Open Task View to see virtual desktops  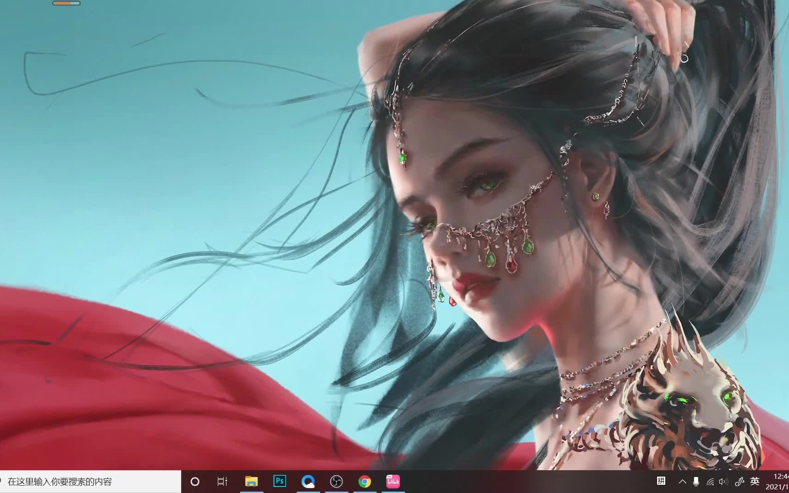pos(222,481)
